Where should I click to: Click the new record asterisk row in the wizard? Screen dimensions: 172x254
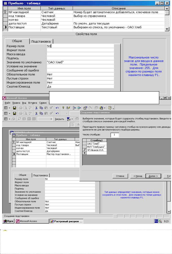coord(95,153)
